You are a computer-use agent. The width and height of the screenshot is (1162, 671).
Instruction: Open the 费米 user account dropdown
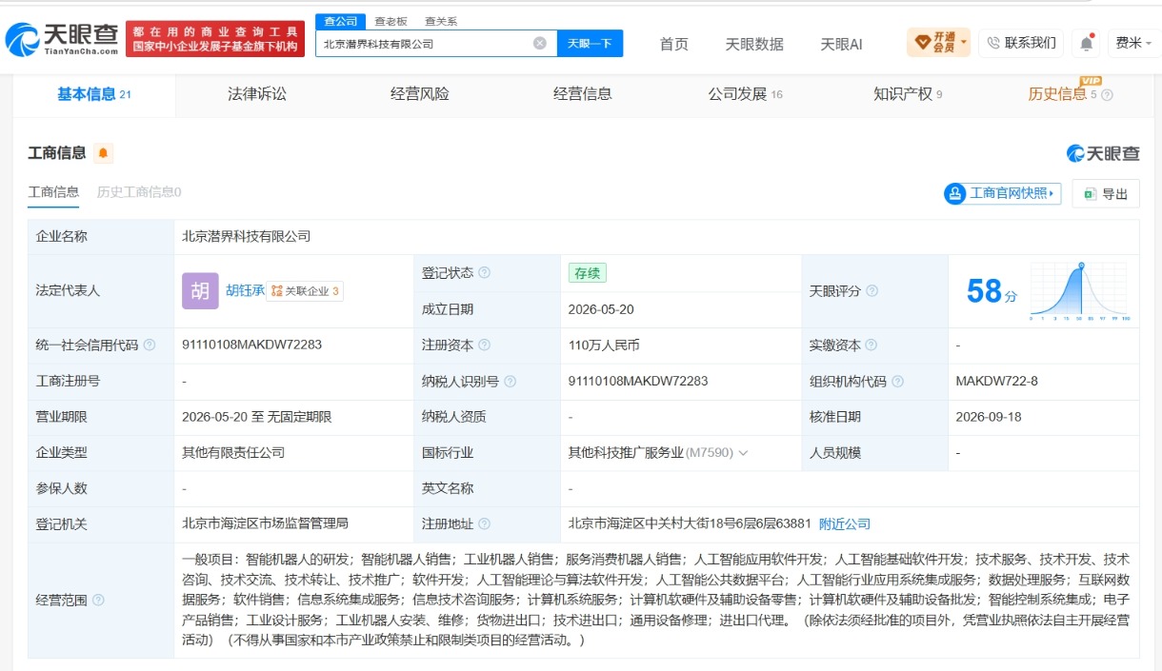1133,43
